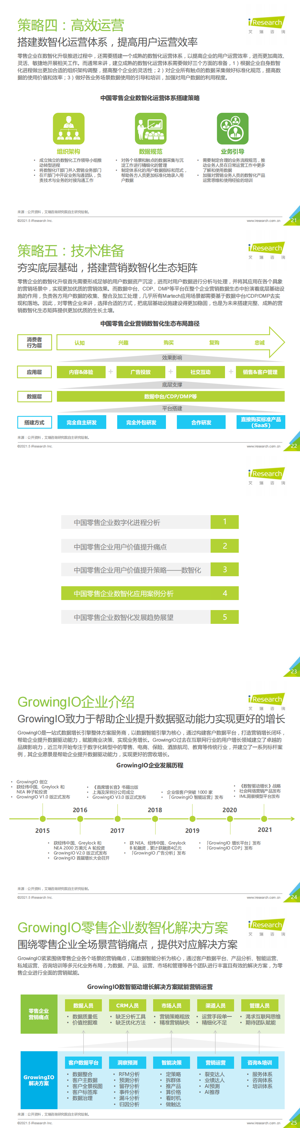This screenshot has width=300, height=1128.
Task: Click the page number 21 badge
Action: pyautogui.click(x=293, y=220)
